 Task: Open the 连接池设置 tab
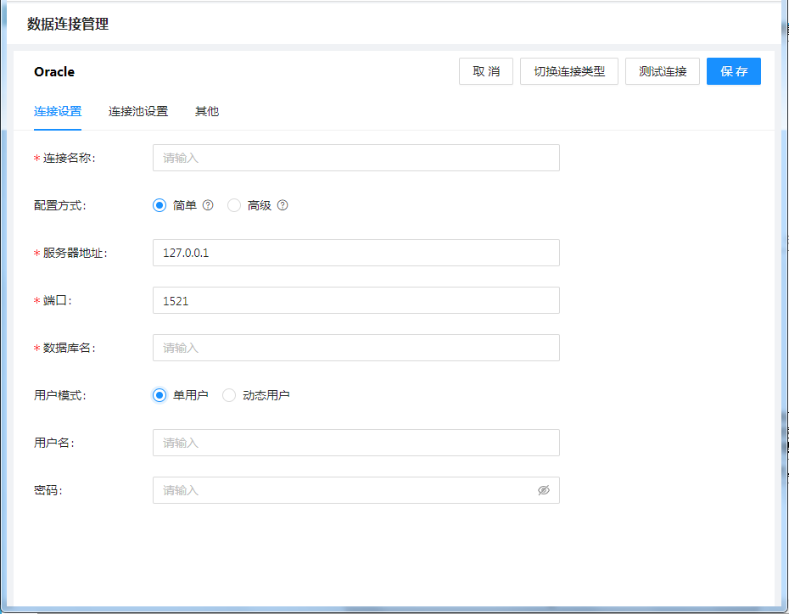click(x=138, y=111)
